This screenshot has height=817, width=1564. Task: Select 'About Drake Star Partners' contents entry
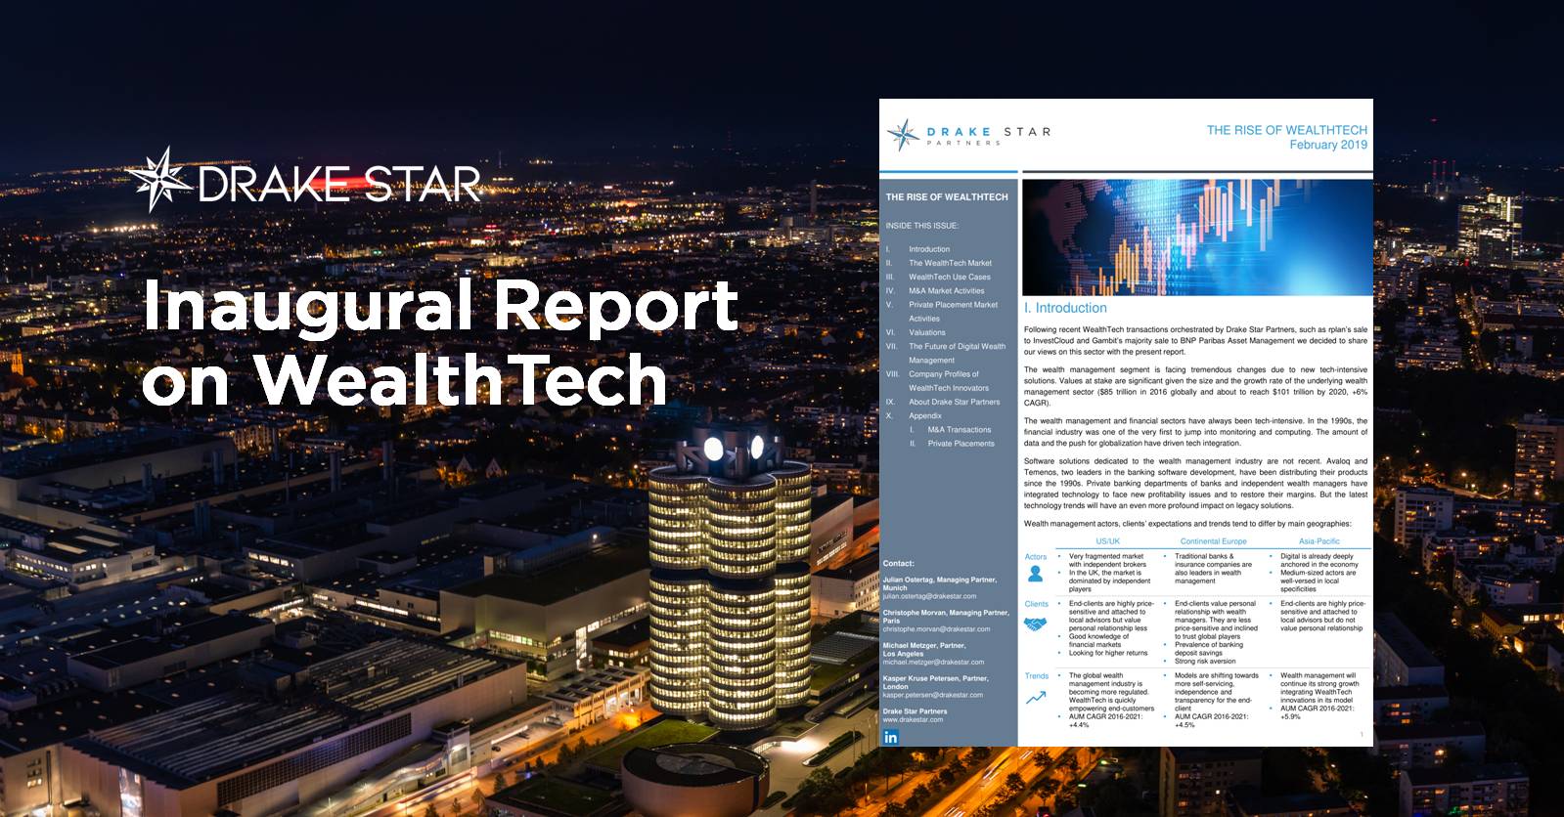coord(954,402)
